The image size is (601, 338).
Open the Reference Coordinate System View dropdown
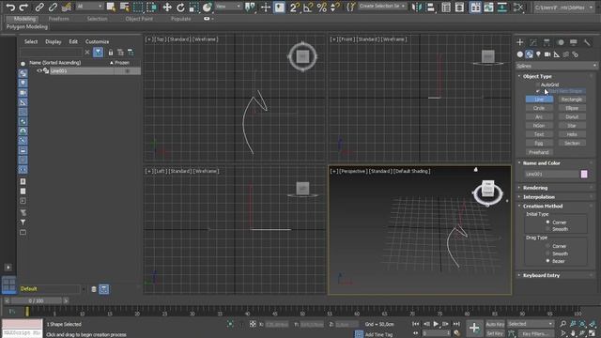[x=228, y=7]
